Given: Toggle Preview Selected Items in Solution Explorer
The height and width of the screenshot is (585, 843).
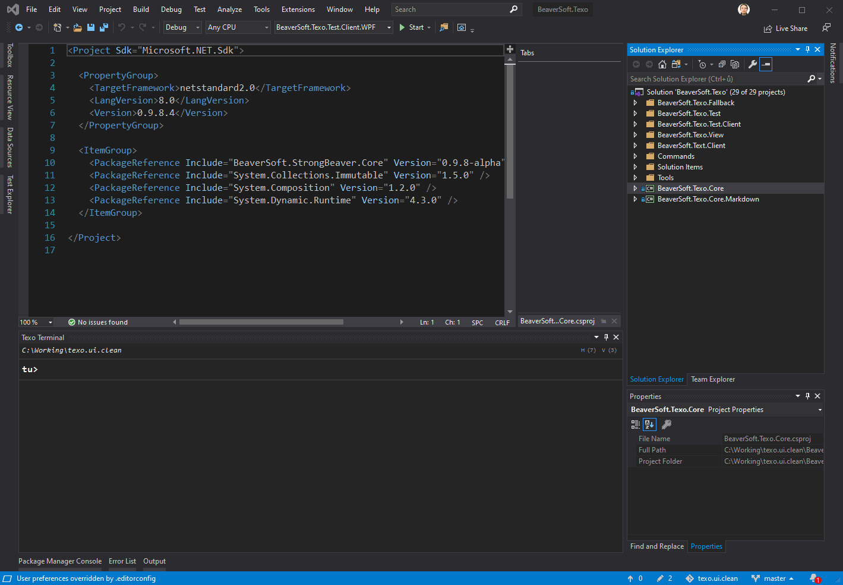Looking at the screenshot, I should pos(766,64).
